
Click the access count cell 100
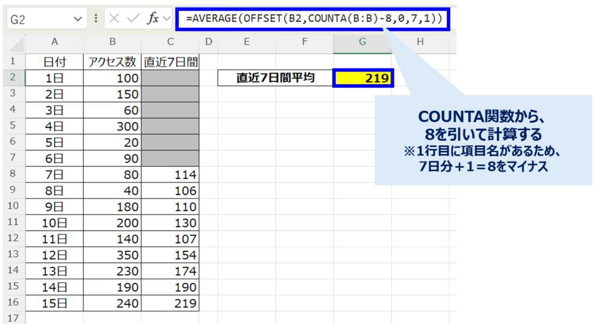113,78
